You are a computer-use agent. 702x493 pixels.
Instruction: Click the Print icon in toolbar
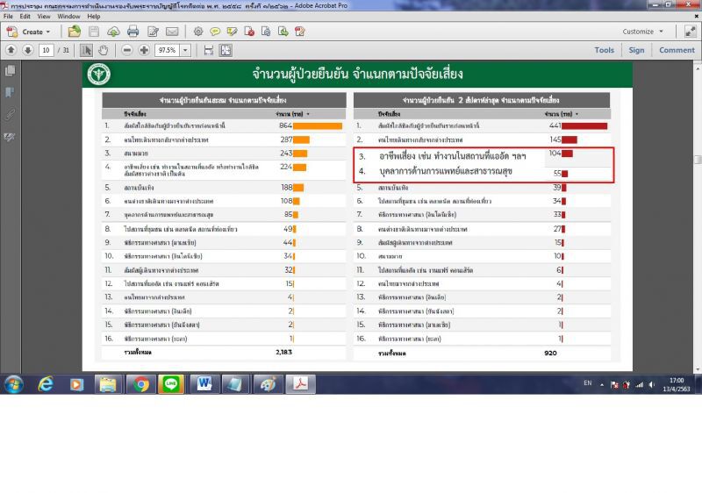tap(133, 32)
